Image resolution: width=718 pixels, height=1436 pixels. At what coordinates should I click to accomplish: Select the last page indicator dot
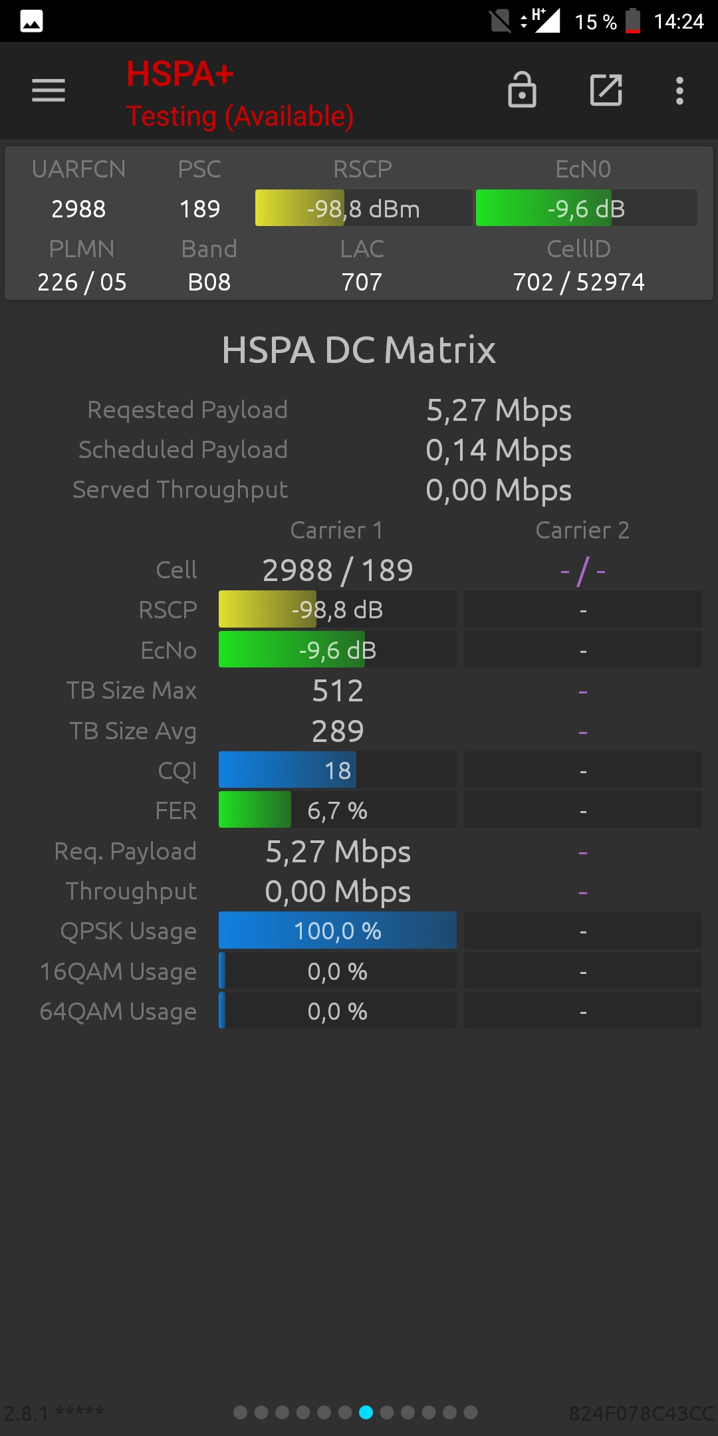click(x=471, y=1412)
